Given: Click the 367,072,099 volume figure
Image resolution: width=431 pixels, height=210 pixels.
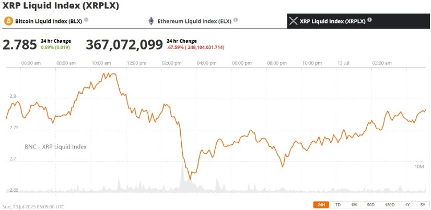Looking at the screenshot, I should point(124,45).
